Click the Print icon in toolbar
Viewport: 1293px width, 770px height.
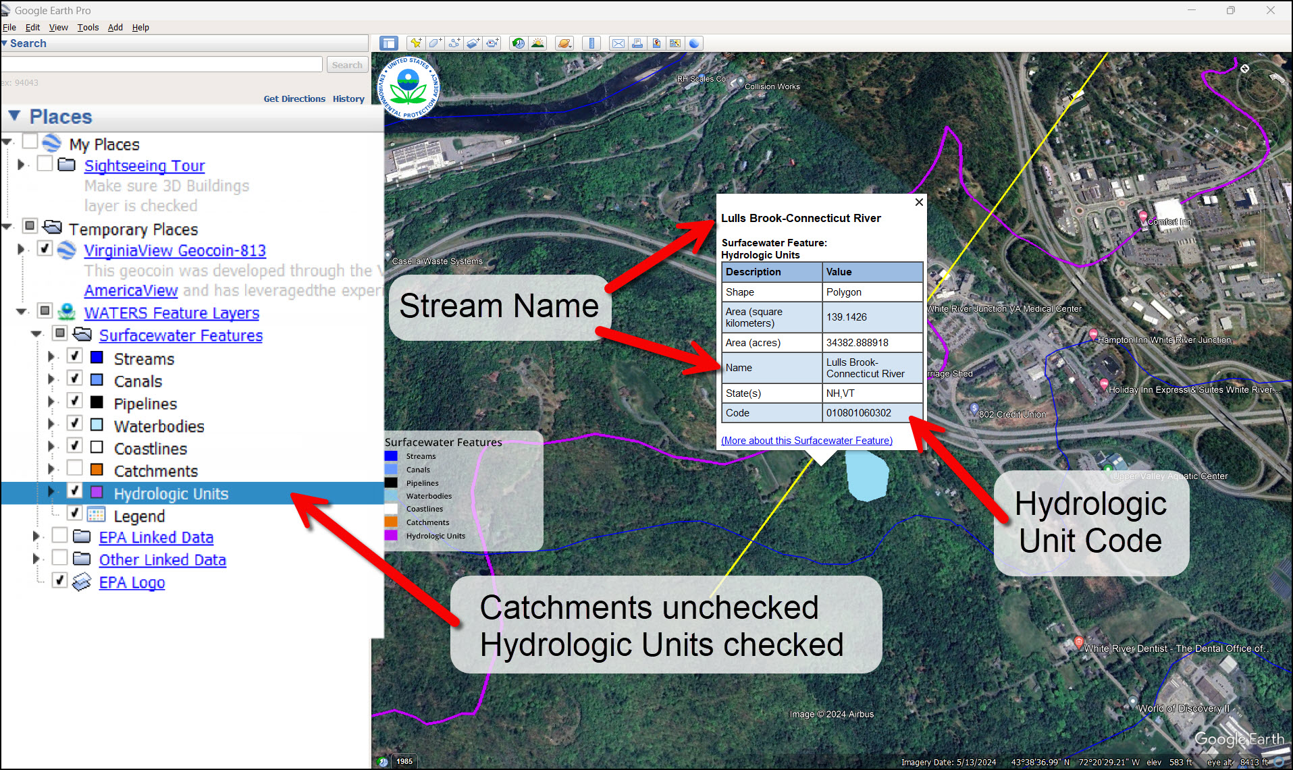point(637,43)
